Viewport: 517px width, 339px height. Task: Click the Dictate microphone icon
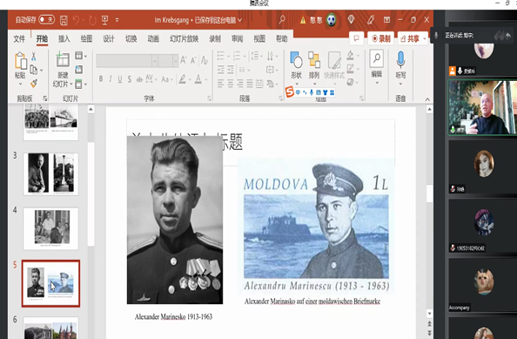pyautogui.click(x=400, y=59)
